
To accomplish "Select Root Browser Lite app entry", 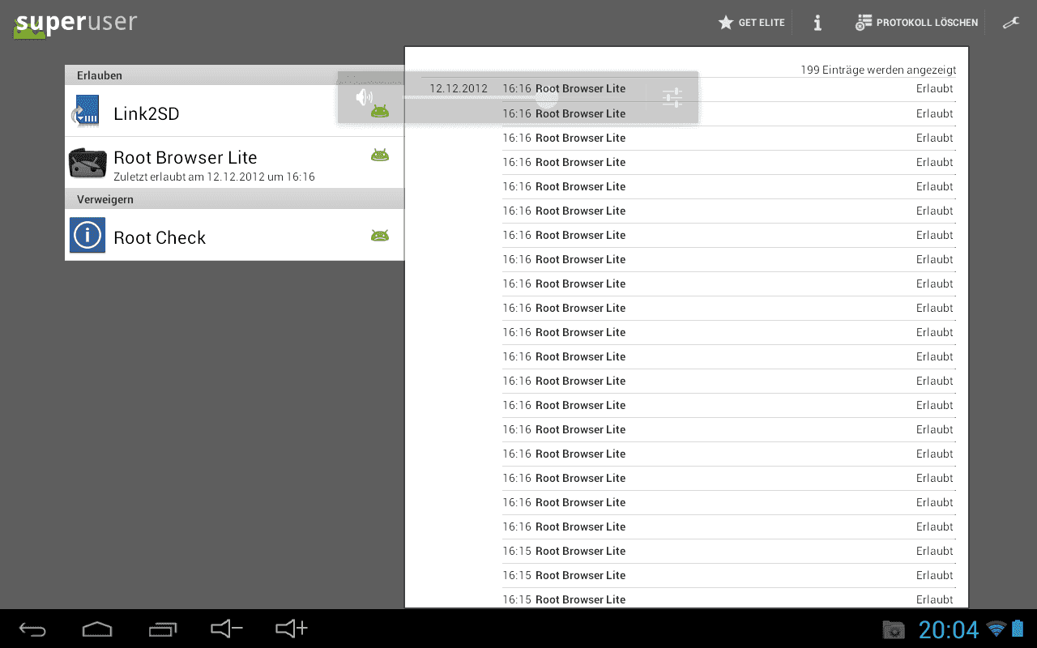I will pos(234,163).
